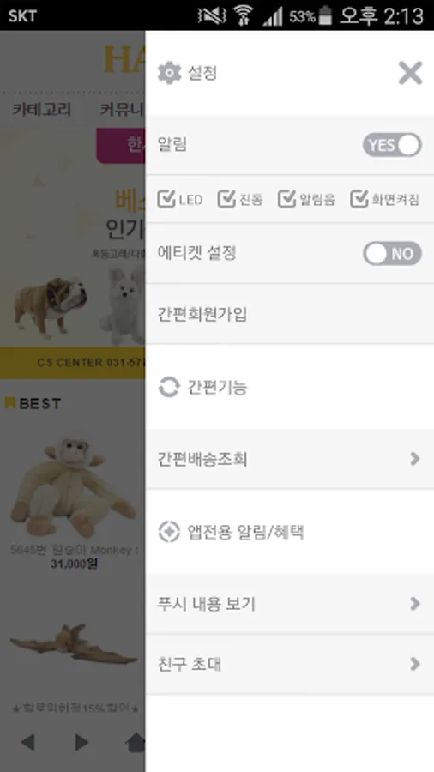
Task: Tap the 앱전용 알림/혜택 target icon
Action: tap(169, 532)
